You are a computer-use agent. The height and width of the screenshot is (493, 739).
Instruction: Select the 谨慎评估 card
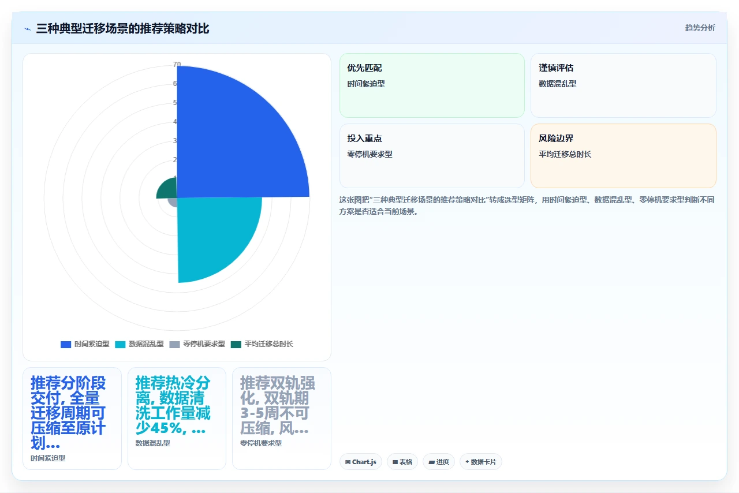[x=624, y=85]
